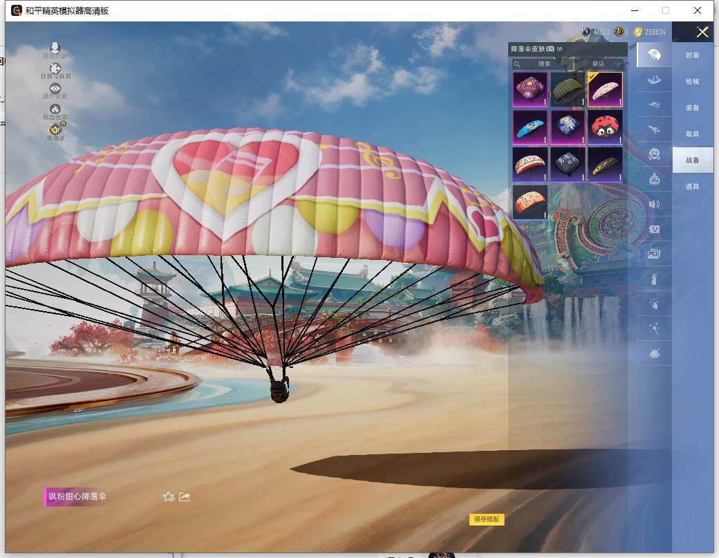Select the olive green default parachute
The height and width of the screenshot is (558, 719).
click(568, 89)
